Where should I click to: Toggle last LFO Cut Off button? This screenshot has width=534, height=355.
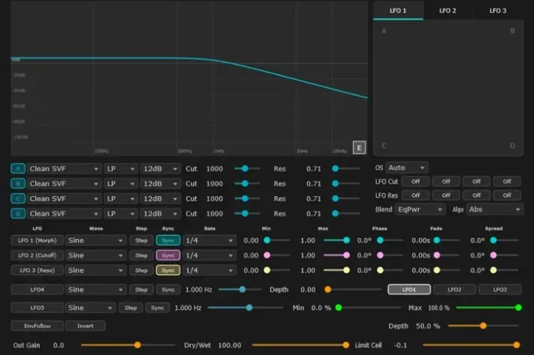[x=507, y=181]
